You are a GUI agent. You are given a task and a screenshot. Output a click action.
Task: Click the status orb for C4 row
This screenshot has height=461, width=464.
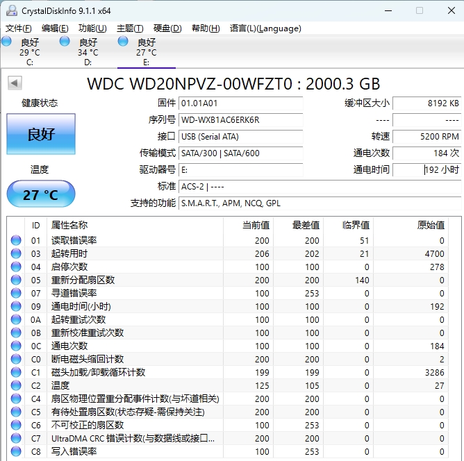[16, 399]
